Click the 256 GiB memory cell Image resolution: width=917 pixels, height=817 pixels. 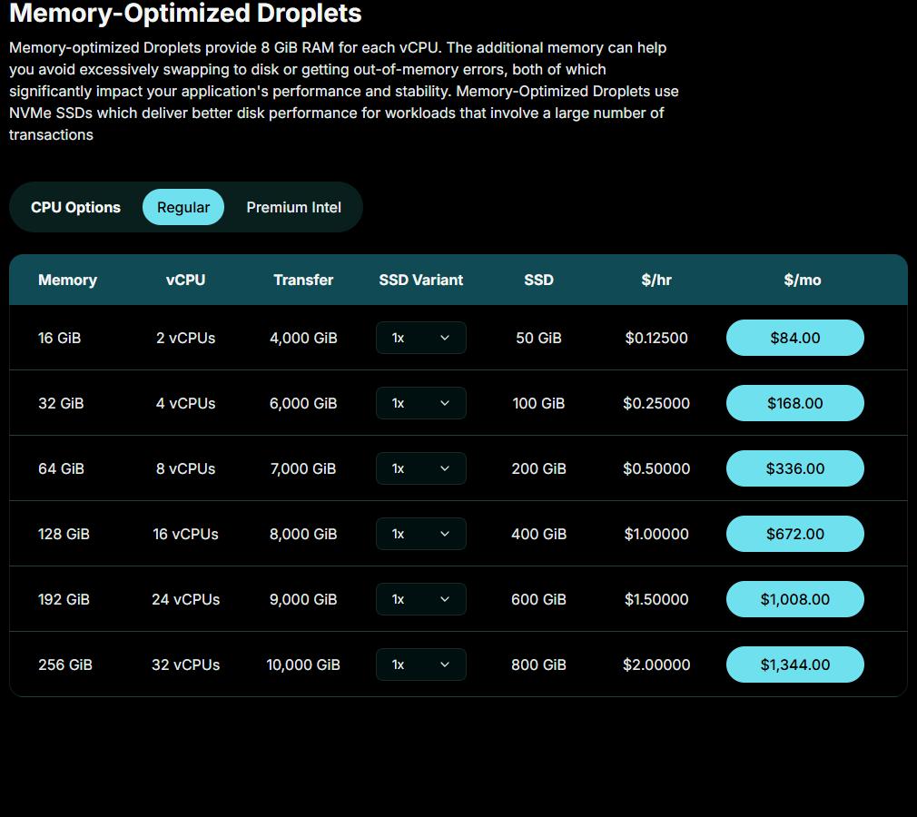(x=64, y=664)
